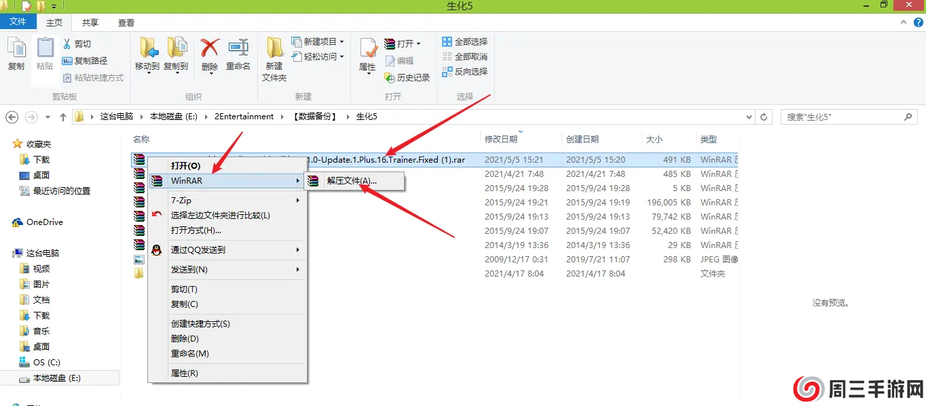This screenshot has width=926, height=406.
Task: Expand the Move to (移动到) dropdown
Action: tap(147, 73)
